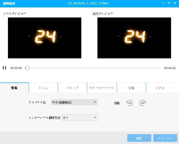Rotate video 90 degrees clockwise
This screenshot has width=179, height=144.
(143, 103)
